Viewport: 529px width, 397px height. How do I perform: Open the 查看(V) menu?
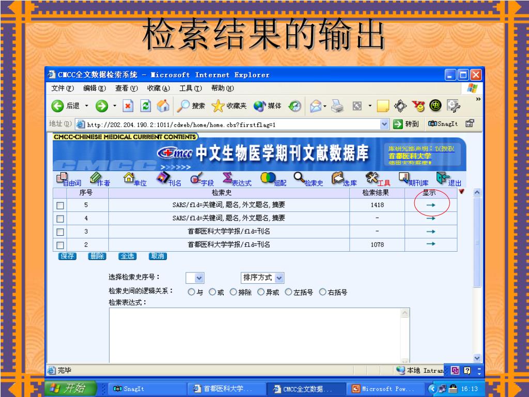(x=127, y=88)
